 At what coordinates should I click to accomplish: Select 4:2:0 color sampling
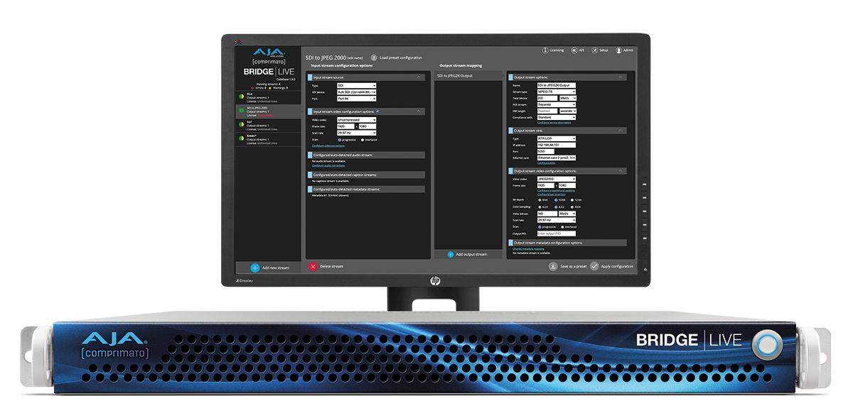pos(540,207)
